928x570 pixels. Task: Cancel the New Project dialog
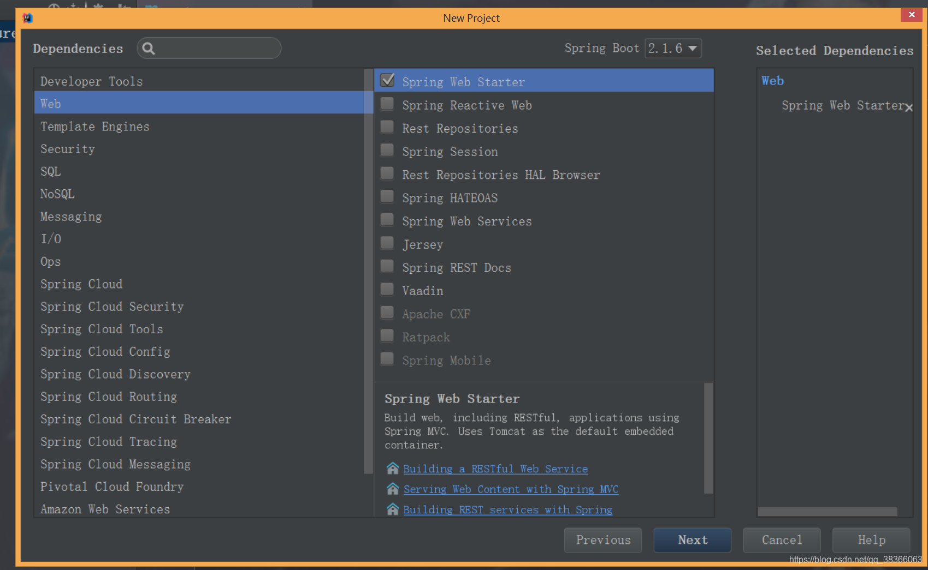782,540
